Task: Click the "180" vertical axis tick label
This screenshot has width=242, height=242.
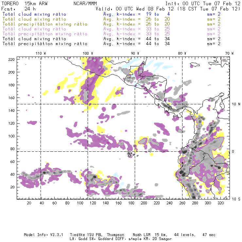Action: pyautogui.click(x=11, y=85)
